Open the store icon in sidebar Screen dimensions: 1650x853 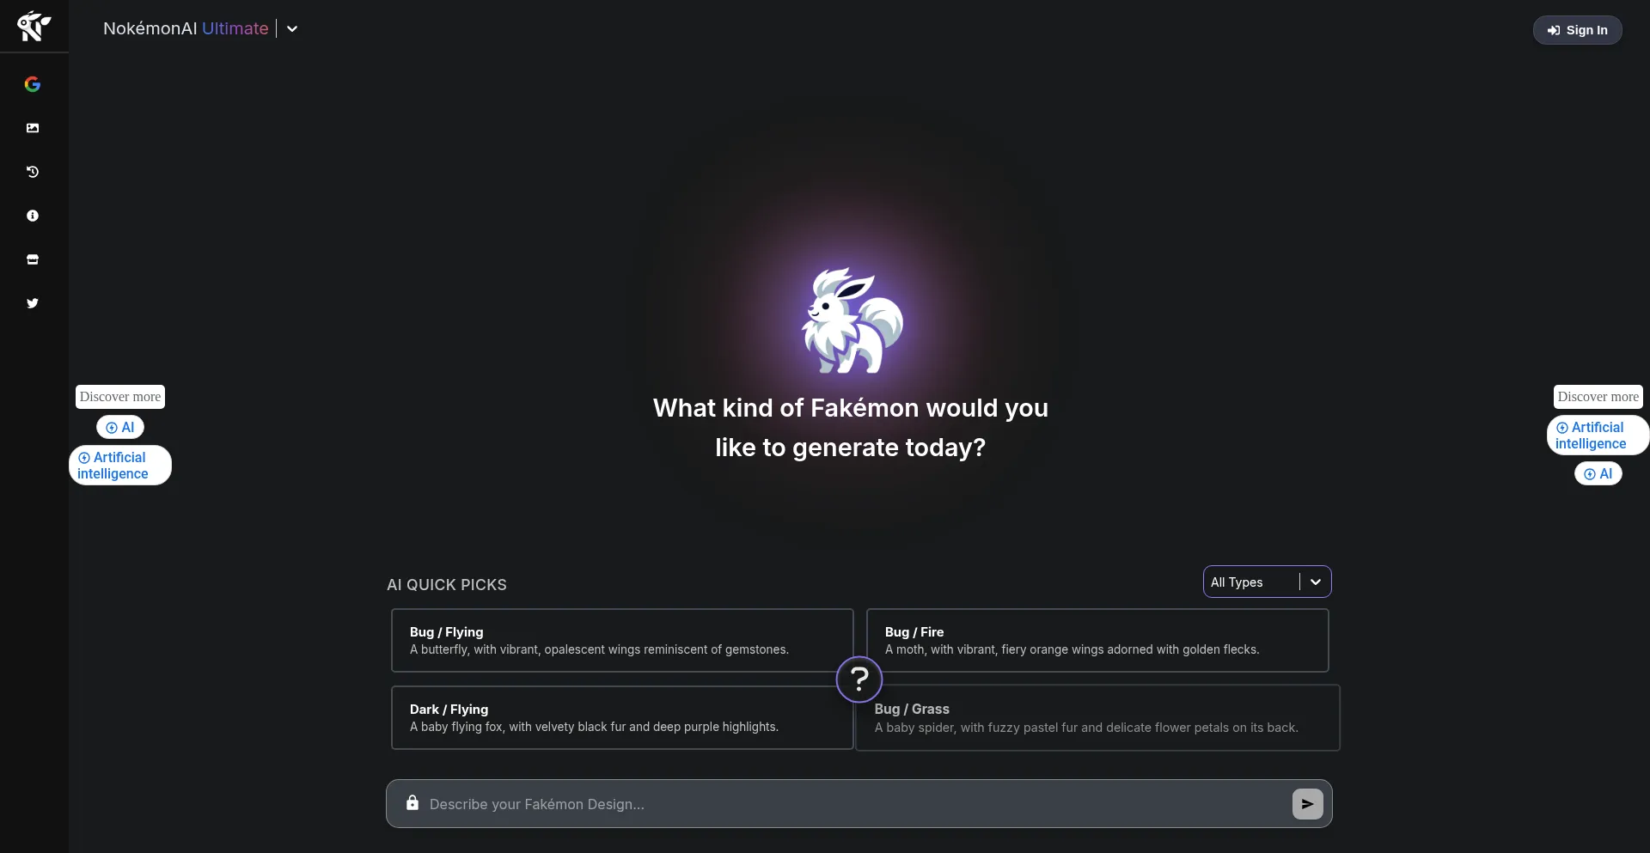click(x=33, y=259)
